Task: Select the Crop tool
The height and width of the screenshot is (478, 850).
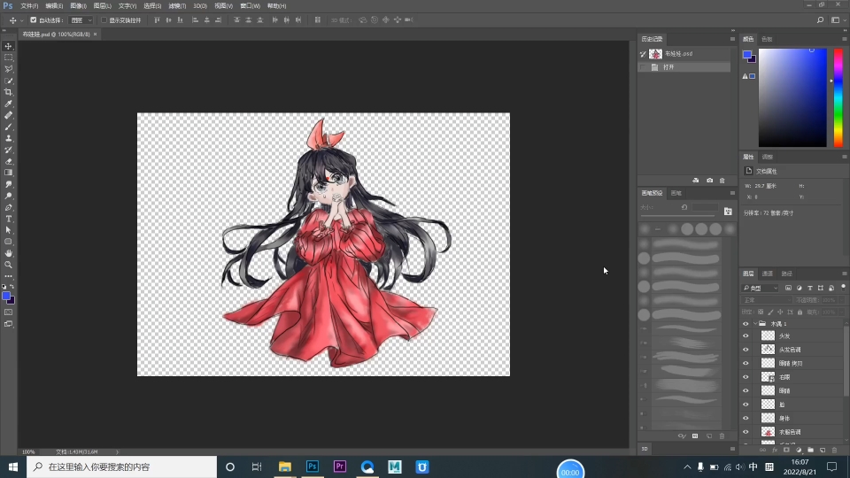Action: [9, 92]
